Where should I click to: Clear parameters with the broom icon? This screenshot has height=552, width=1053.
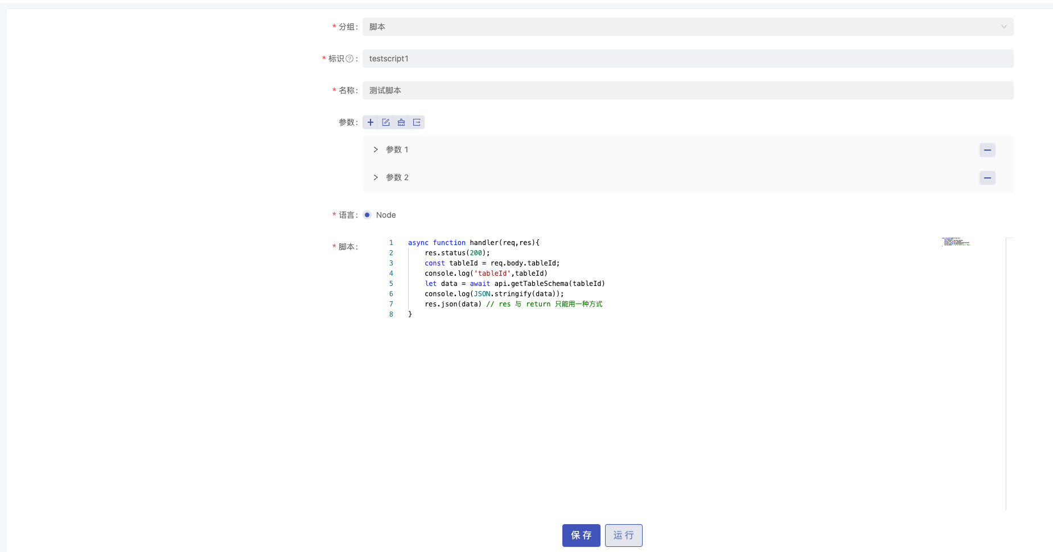(x=401, y=122)
